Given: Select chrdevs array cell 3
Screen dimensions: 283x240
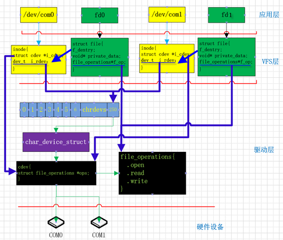Looking at the screenshot, I should [x=50, y=110].
